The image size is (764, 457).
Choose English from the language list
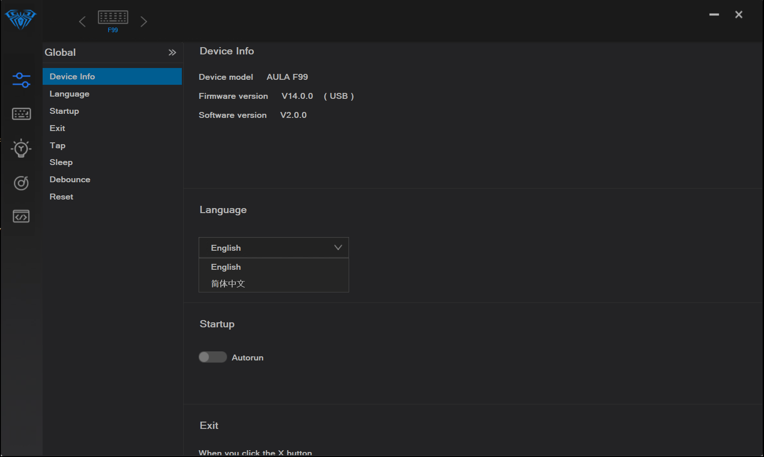[x=226, y=267]
